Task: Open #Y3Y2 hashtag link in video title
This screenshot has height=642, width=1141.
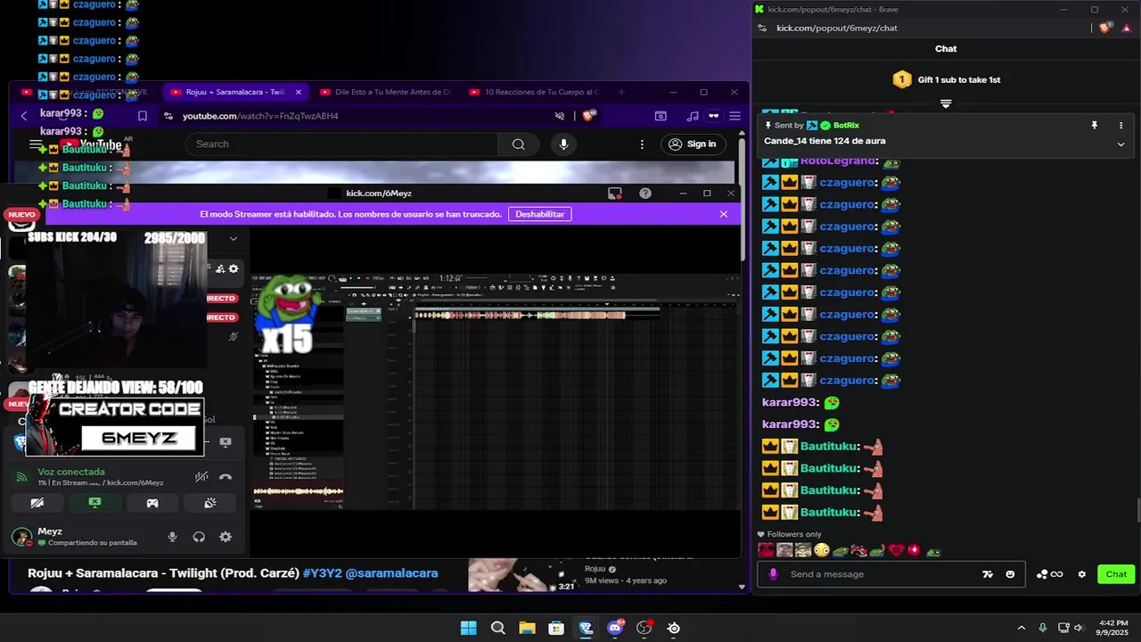Action: click(x=322, y=573)
